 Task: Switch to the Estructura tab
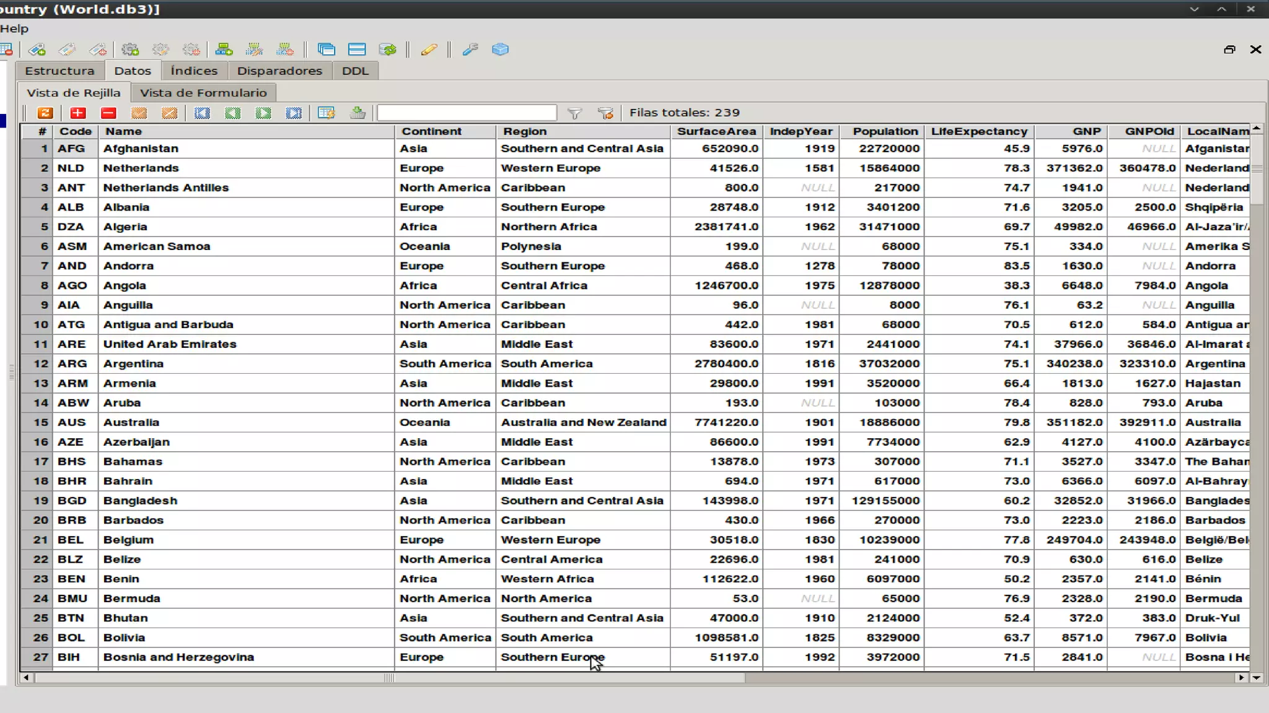[x=59, y=71]
